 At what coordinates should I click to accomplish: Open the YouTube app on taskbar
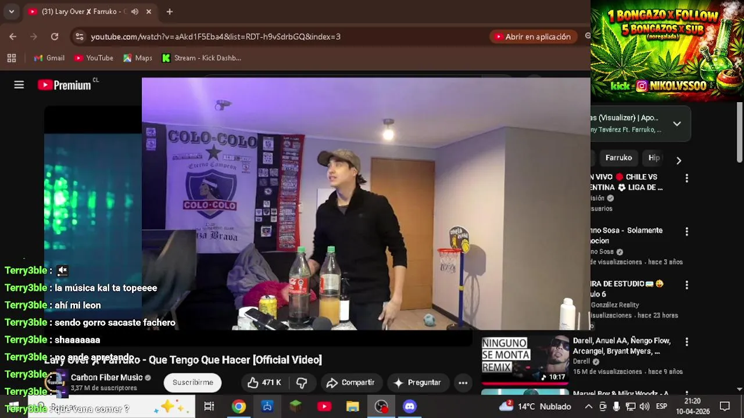coord(324,406)
